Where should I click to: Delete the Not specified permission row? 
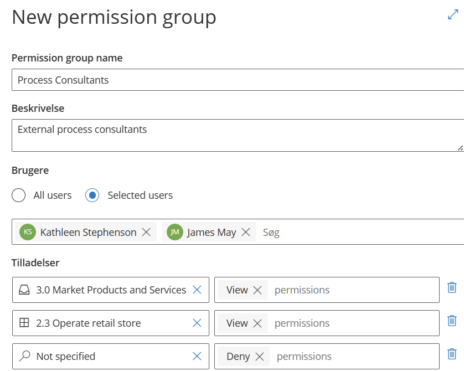pyautogui.click(x=452, y=354)
